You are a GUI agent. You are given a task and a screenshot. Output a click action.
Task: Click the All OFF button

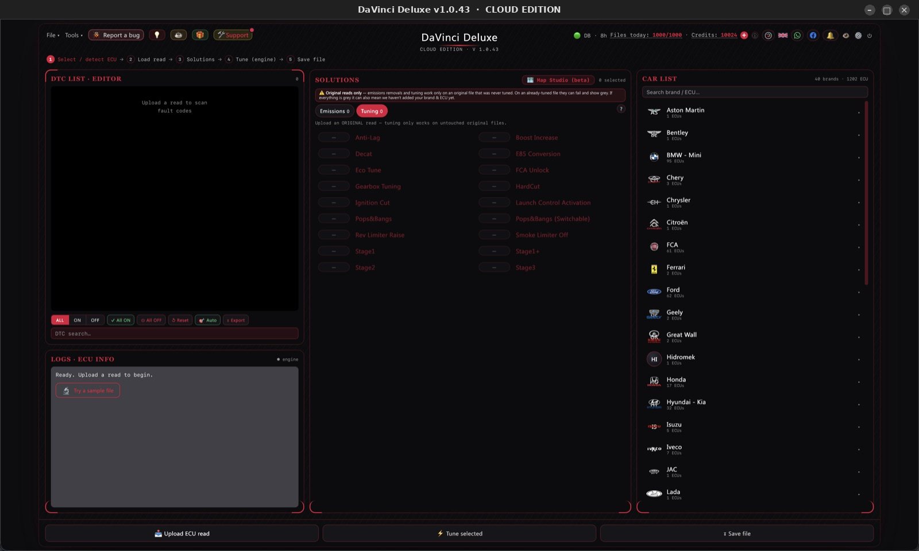pyautogui.click(x=152, y=320)
